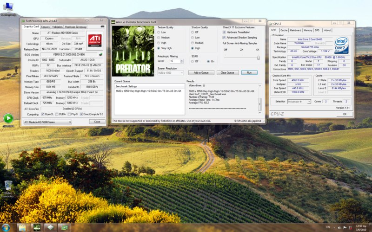The image size is (372, 232).
Task: Click the Intel Core 2 Duo logo in CPU-Z
Action: click(341, 45)
